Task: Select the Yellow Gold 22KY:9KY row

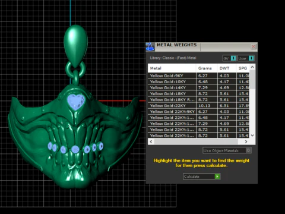Action: pos(199,112)
